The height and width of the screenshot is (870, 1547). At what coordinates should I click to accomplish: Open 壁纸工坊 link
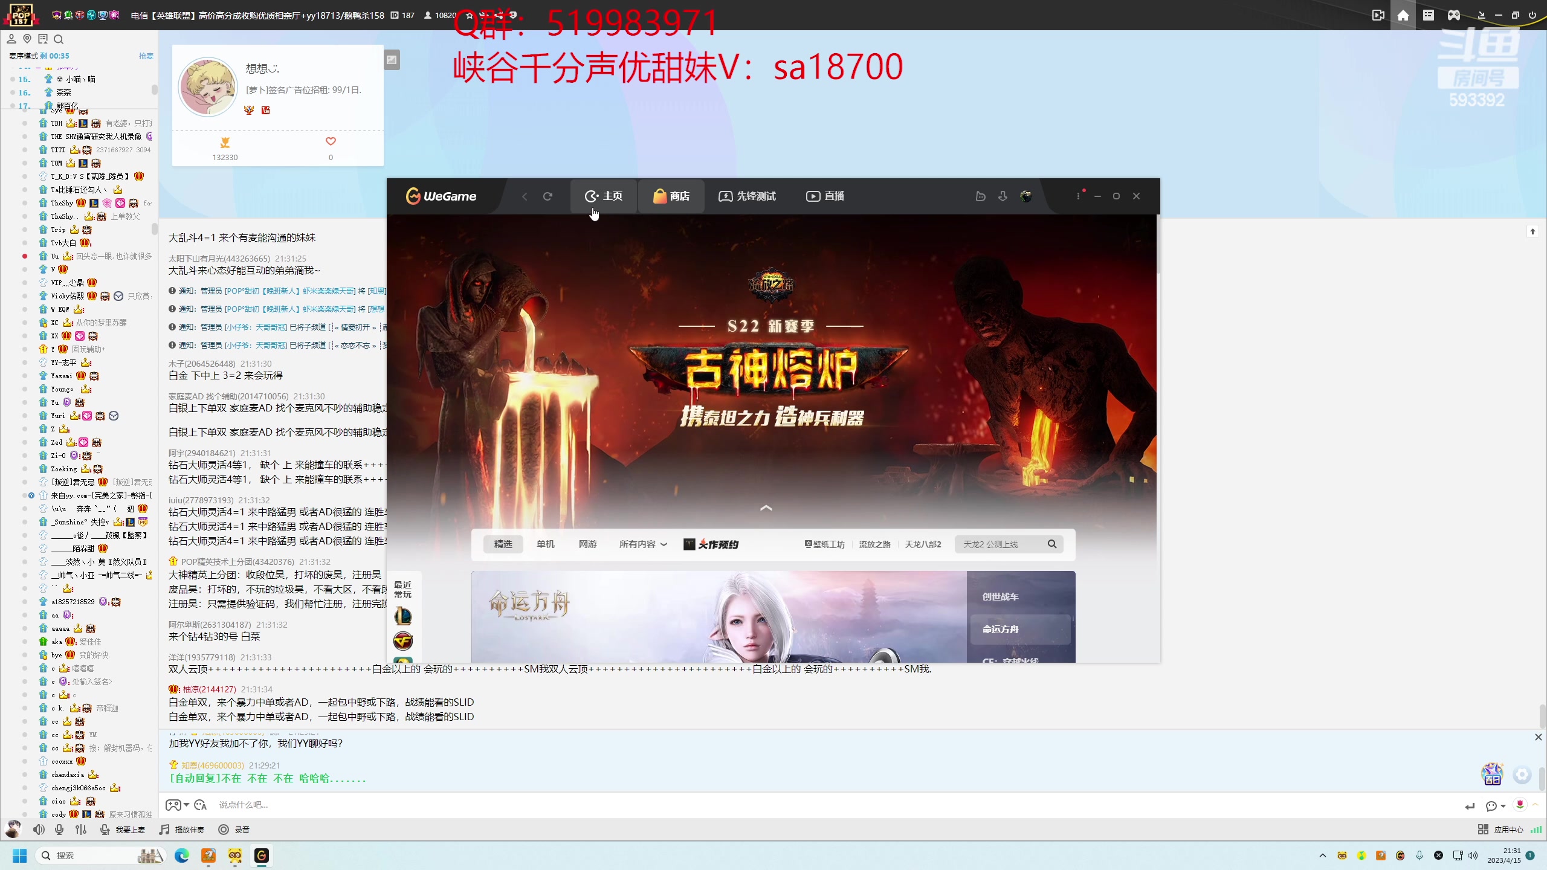tap(824, 544)
